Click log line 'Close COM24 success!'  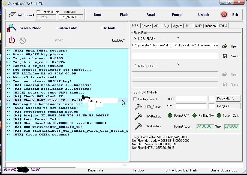(38, 134)
